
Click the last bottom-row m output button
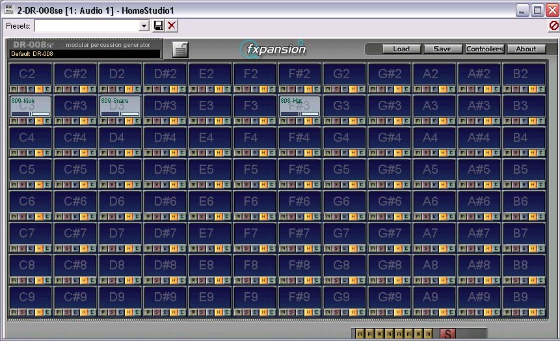point(428,334)
